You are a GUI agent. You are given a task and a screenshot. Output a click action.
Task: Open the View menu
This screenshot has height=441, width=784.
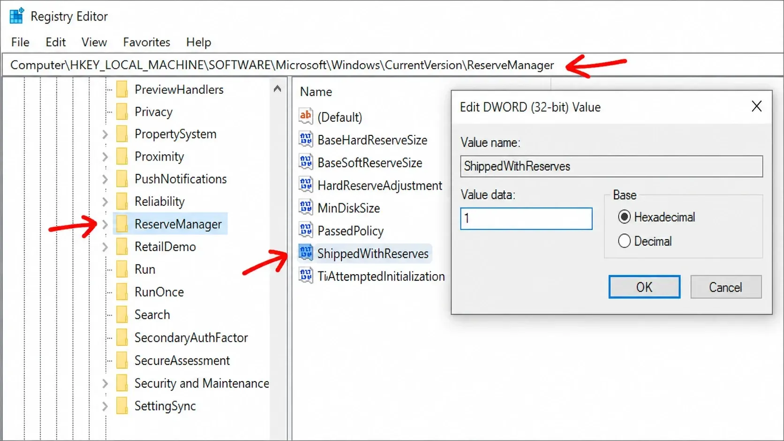tap(94, 42)
